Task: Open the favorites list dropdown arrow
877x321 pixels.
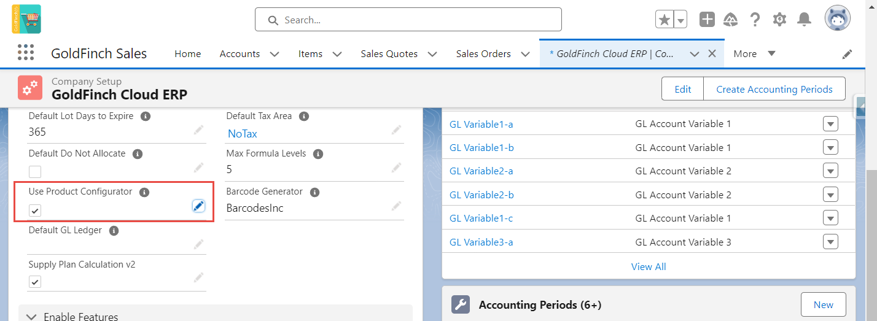Action: click(680, 20)
